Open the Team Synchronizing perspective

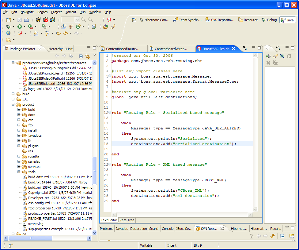coord(187,20)
